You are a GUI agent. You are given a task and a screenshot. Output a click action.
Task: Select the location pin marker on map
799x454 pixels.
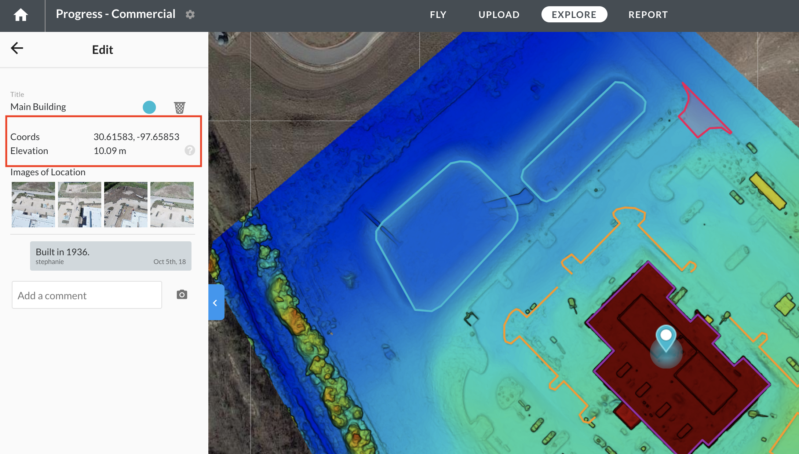point(666,337)
